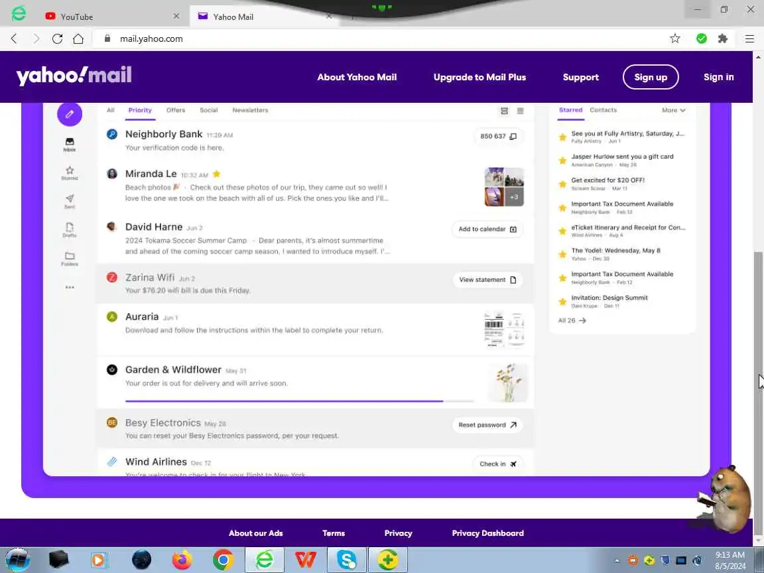764x573 pixels.
Task: Expand the More dropdown in right panel
Action: tap(673, 111)
